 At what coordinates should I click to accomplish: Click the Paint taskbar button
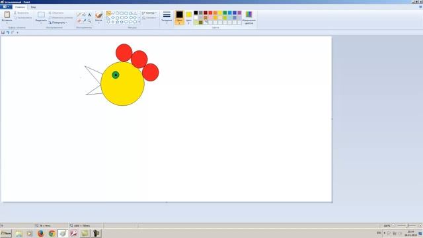click(x=63, y=233)
